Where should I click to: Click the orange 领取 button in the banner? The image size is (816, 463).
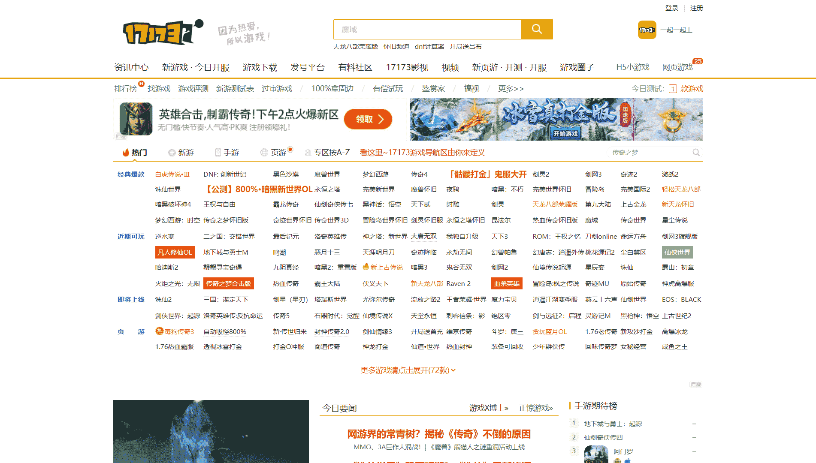click(x=368, y=119)
